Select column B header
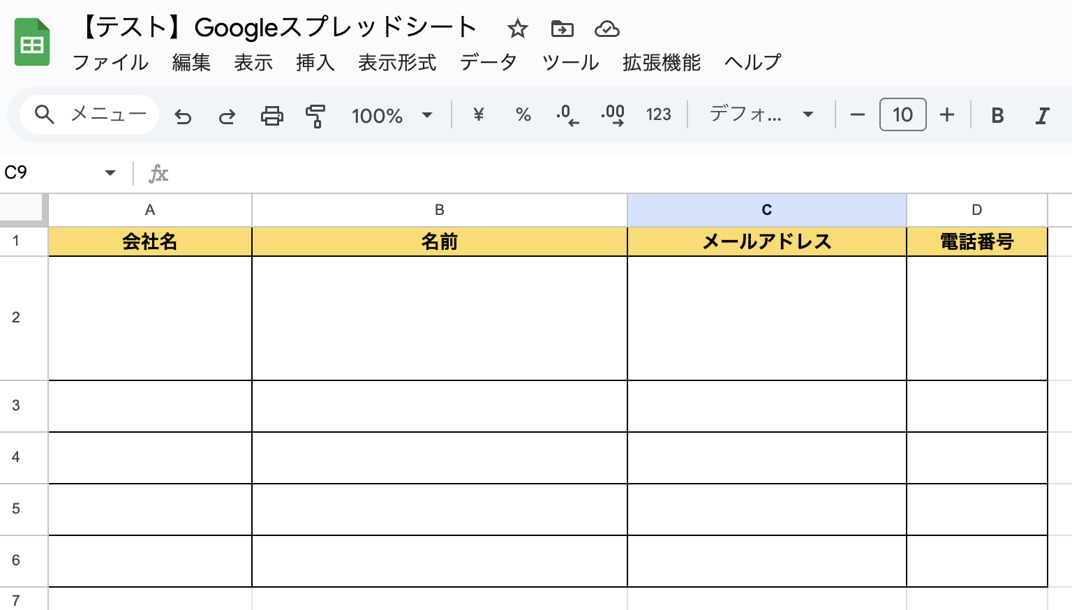The image size is (1072, 610). pyautogui.click(x=440, y=210)
